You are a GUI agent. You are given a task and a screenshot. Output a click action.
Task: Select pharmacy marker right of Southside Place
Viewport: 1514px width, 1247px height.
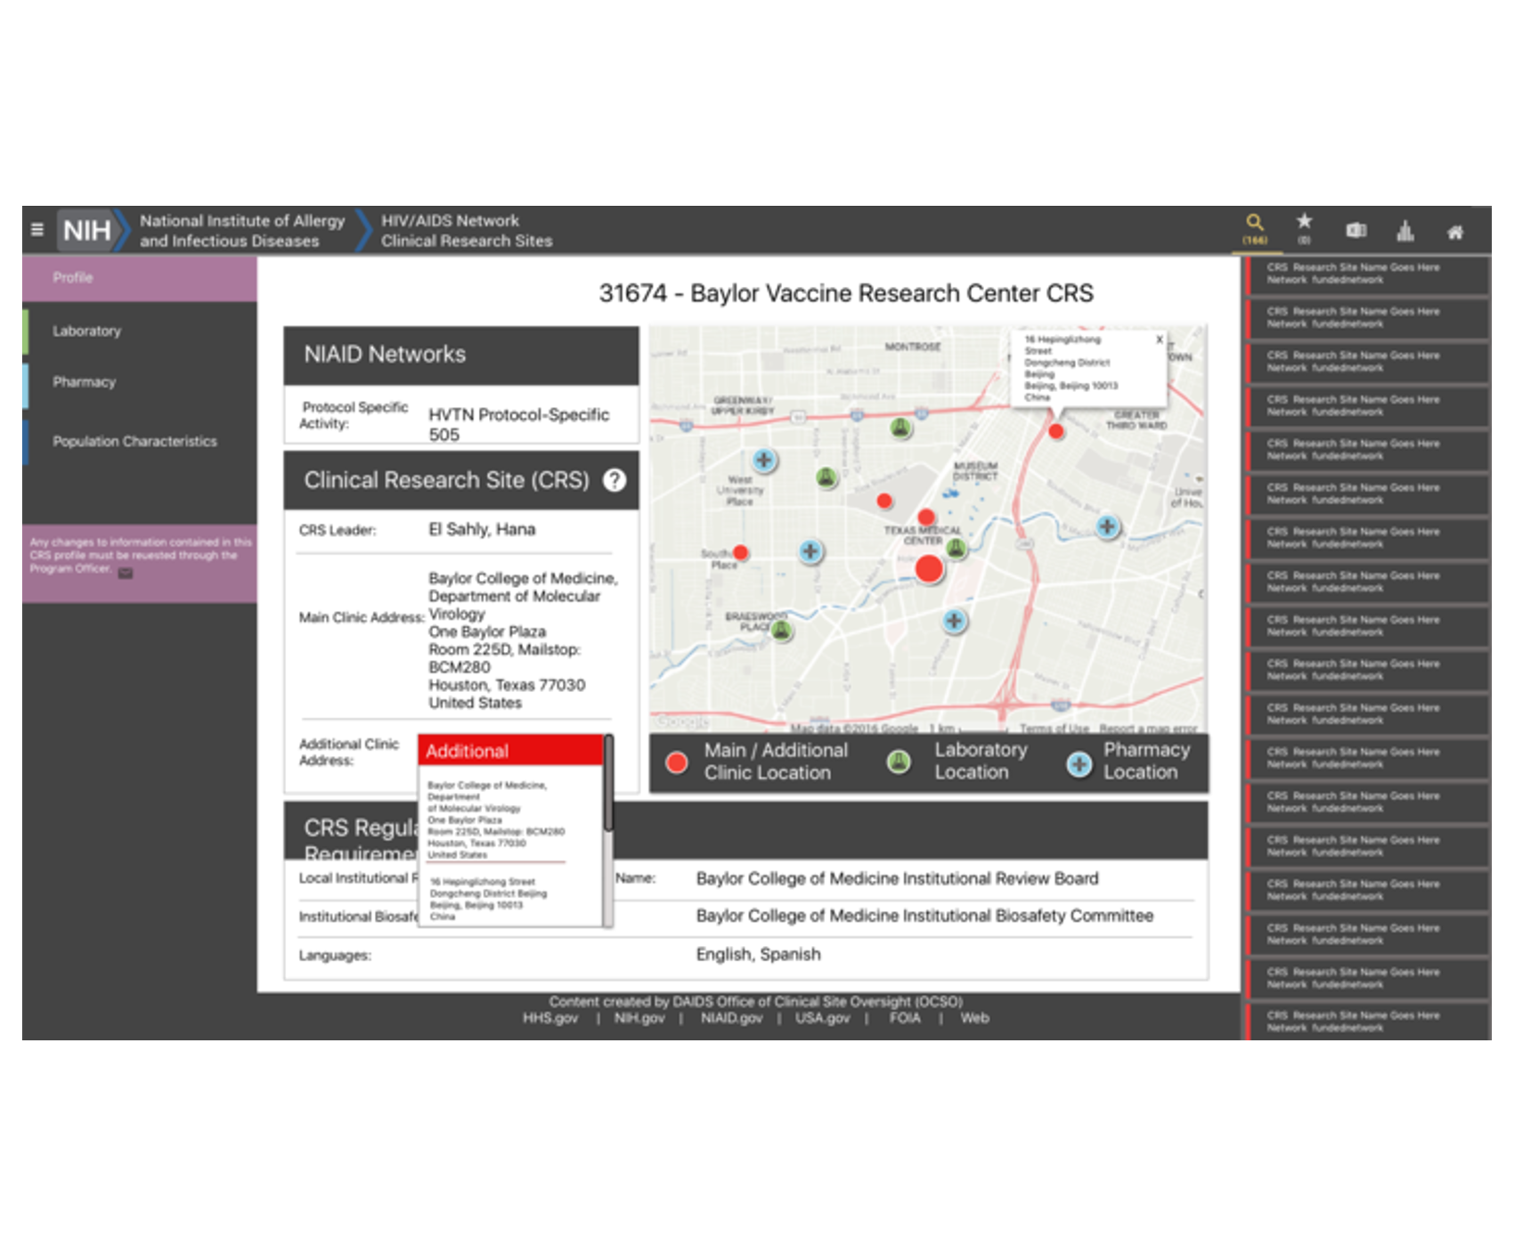click(x=810, y=551)
